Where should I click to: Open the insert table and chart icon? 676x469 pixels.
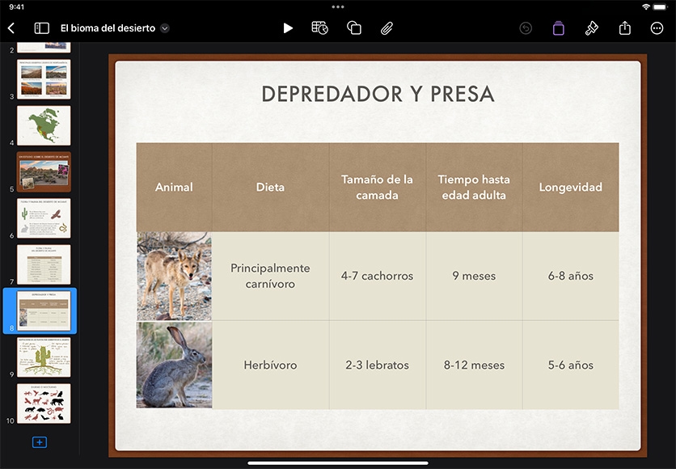click(x=320, y=28)
